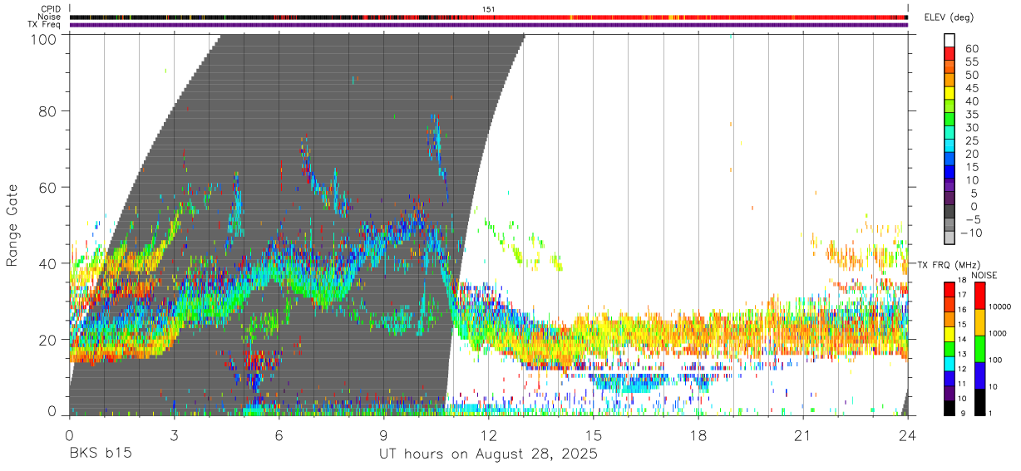Click elevation legend value 60
This screenshot has height=471, width=1021.
point(971,49)
